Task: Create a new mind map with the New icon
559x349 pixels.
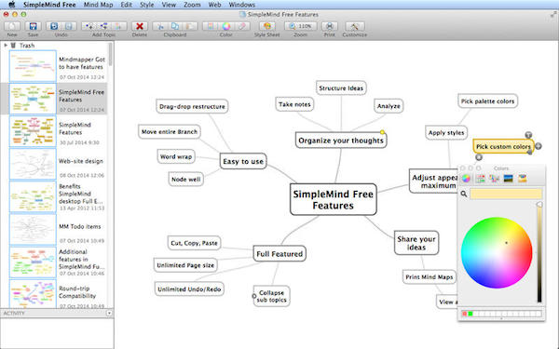Action: 12,26
